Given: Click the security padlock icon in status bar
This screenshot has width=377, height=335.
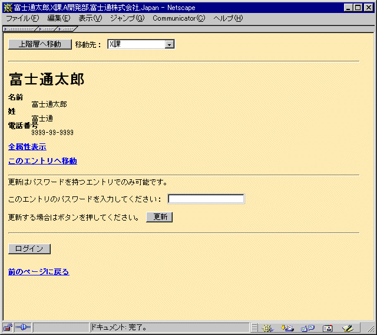Looking at the screenshot, I should [x=8, y=327].
